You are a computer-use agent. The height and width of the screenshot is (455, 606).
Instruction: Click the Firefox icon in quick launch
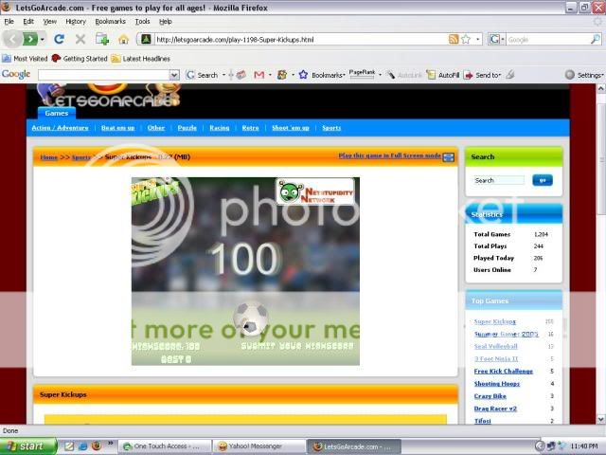[x=97, y=446]
